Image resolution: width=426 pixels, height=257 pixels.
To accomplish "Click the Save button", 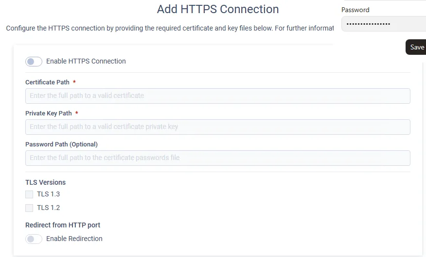I will tap(416, 47).
